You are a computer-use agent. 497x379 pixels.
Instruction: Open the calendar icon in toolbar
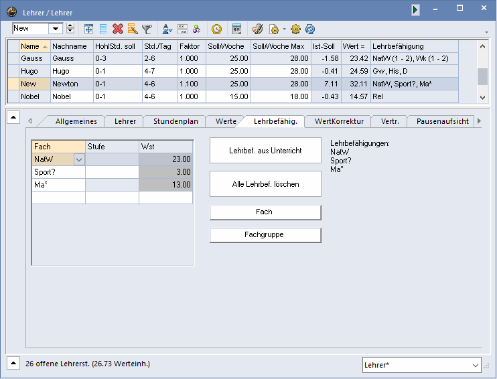coord(236,29)
